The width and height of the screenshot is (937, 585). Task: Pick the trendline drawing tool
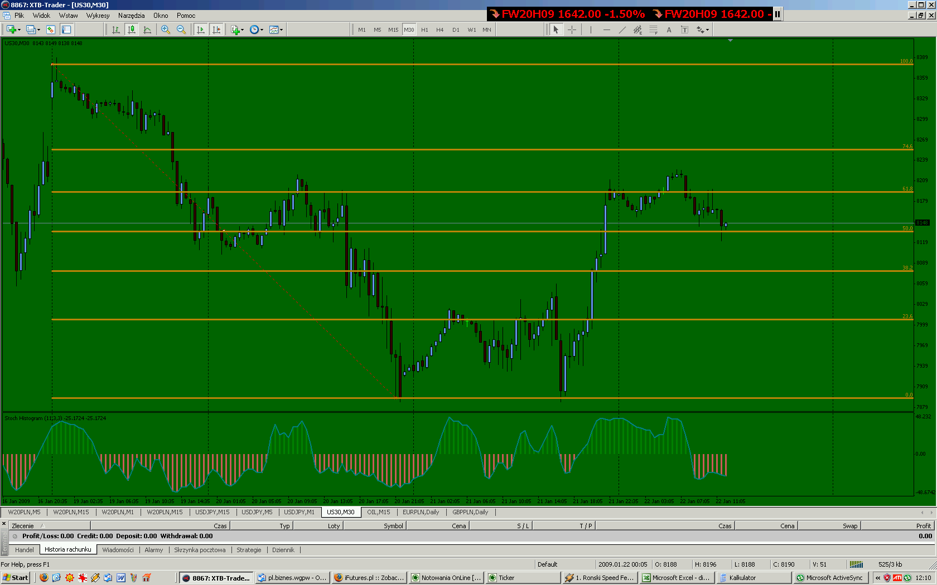coord(622,30)
